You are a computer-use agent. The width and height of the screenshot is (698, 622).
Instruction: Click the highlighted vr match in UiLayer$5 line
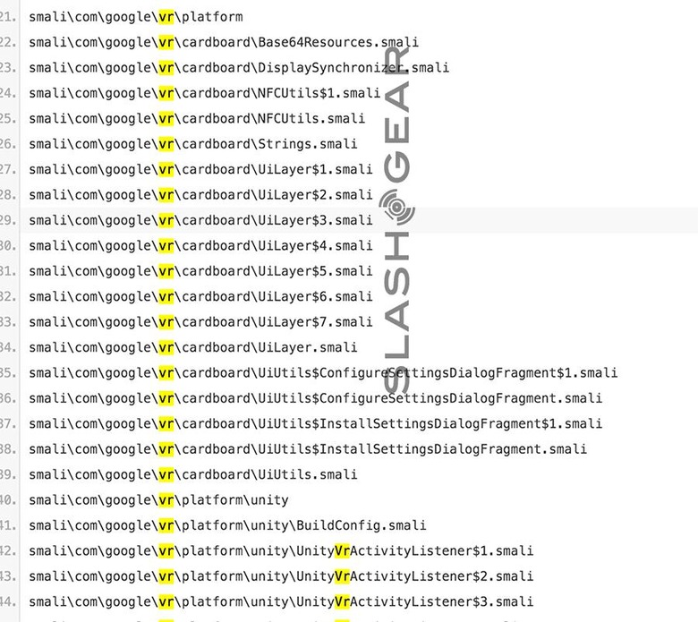(x=166, y=270)
